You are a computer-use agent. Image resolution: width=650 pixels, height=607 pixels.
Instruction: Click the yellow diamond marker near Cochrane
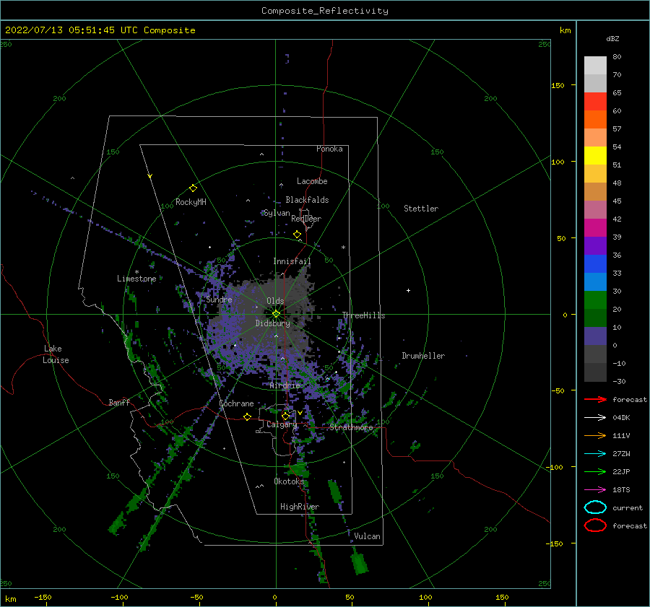247,416
